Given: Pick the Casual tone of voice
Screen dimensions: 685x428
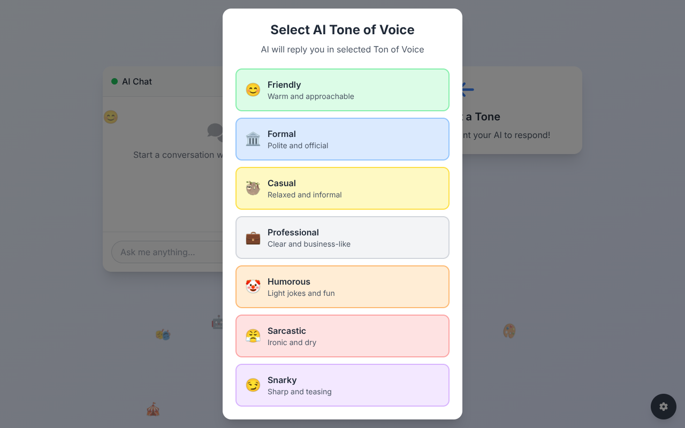Looking at the screenshot, I should pyautogui.click(x=342, y=188).
